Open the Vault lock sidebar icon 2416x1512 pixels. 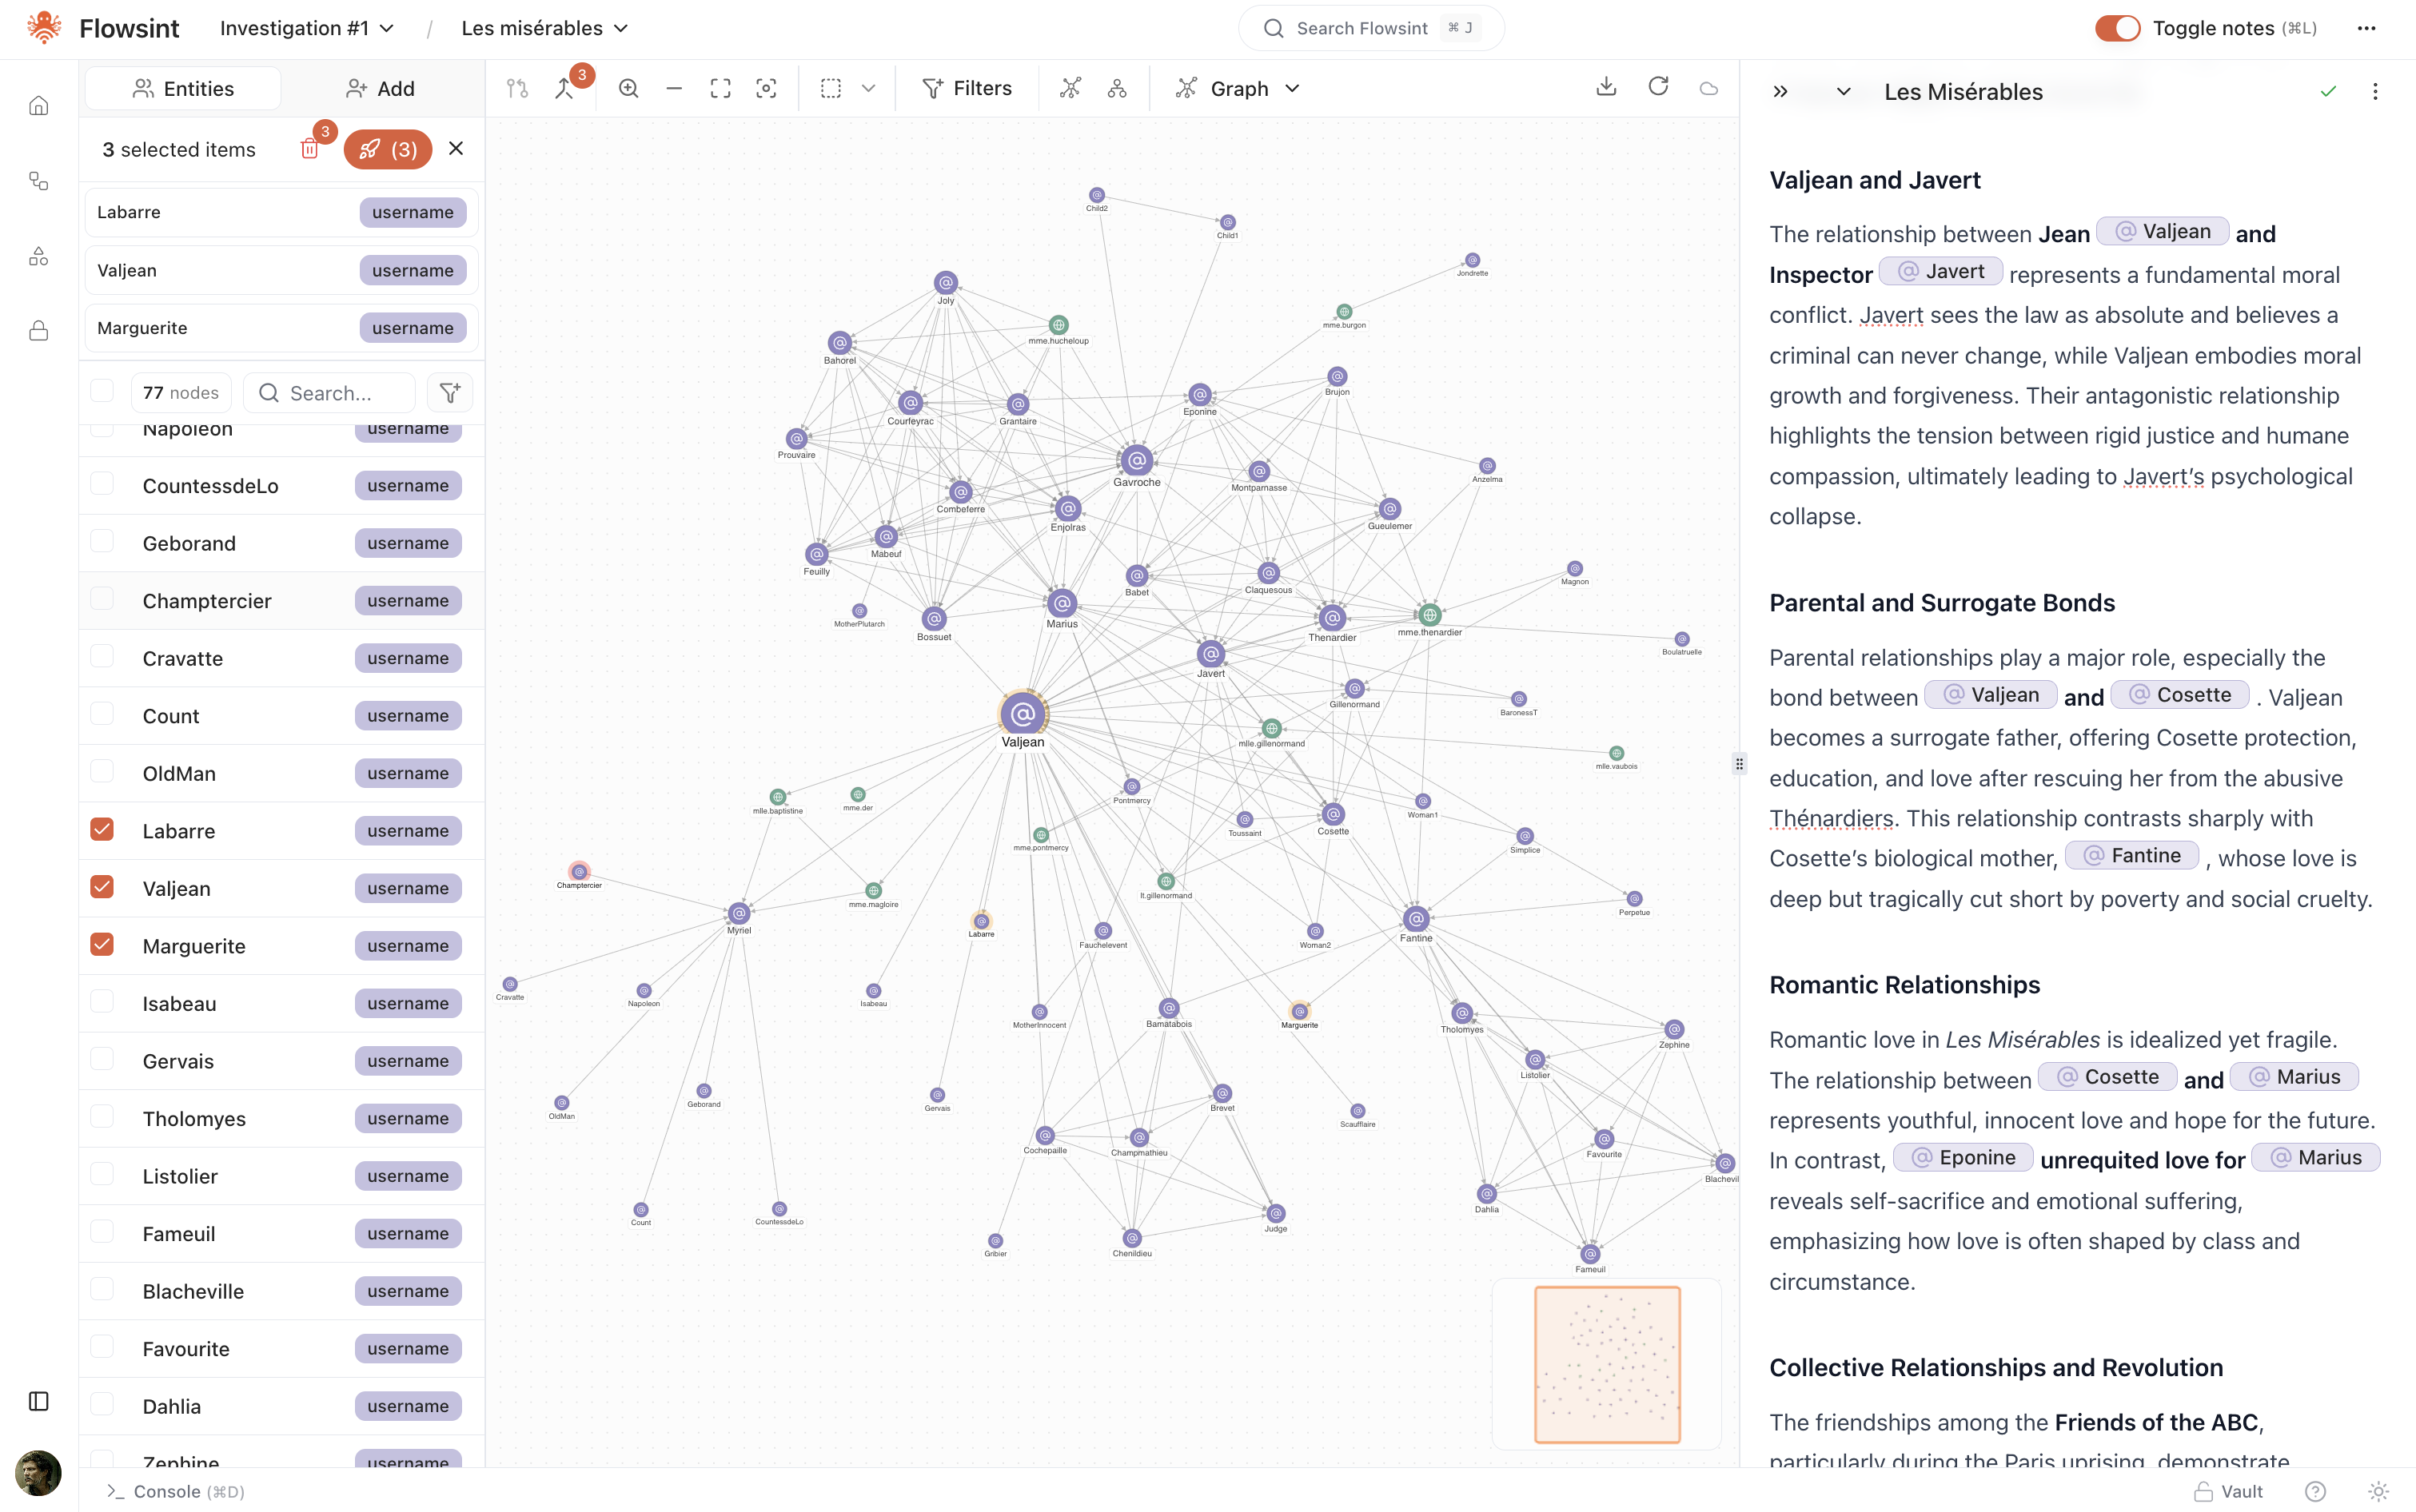click(38, 331)
